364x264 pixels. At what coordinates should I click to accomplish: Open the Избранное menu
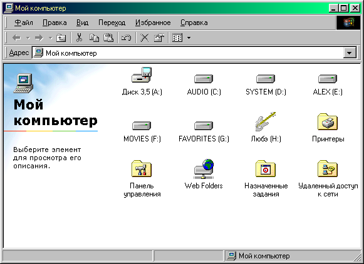click(153, 23)
